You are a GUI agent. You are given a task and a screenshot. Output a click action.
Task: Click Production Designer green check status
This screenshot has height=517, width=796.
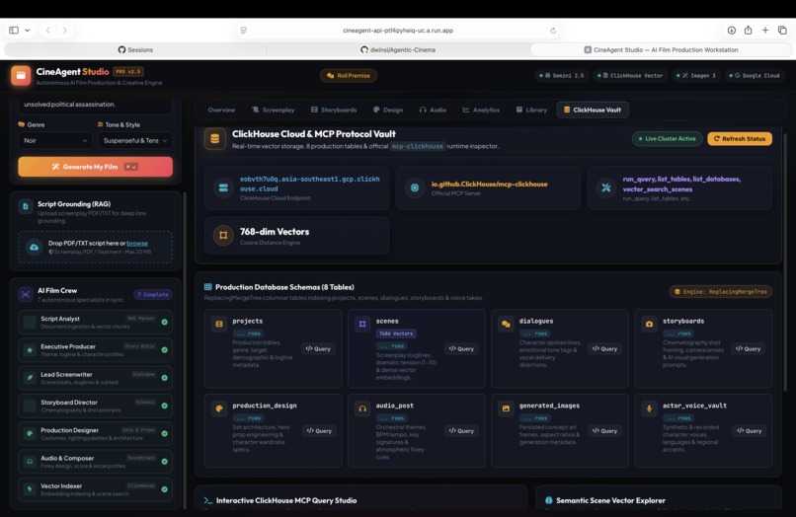pos(165,434)
